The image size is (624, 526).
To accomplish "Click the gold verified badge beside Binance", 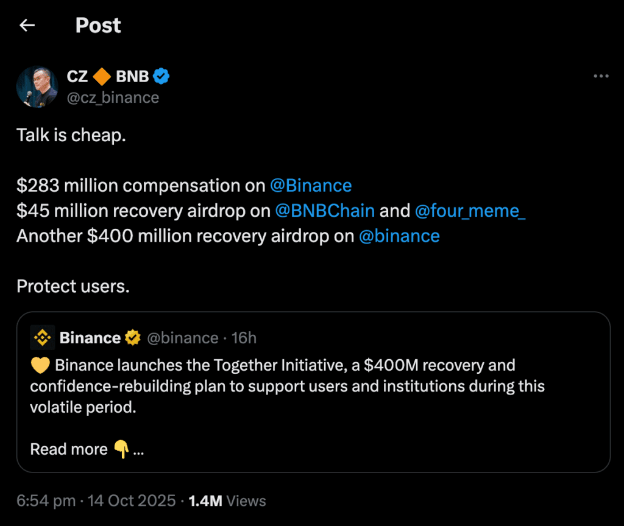I will pos(132,337).
